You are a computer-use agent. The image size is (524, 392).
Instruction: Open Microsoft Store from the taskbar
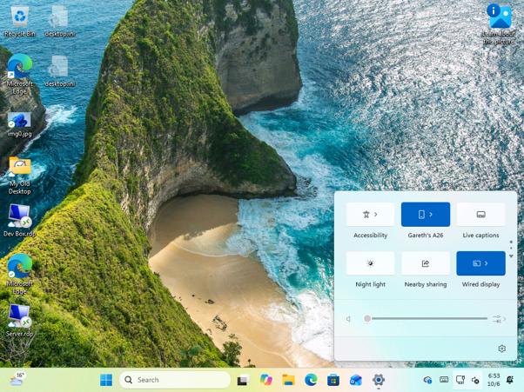click(333, 380)
